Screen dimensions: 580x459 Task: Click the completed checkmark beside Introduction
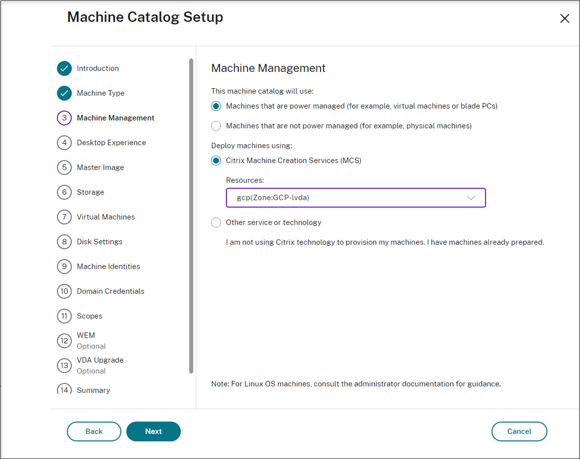pyautogui.click(x=64, y=68)
